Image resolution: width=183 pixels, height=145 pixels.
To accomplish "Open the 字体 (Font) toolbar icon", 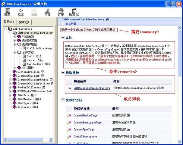I will [x=47, y=12].
